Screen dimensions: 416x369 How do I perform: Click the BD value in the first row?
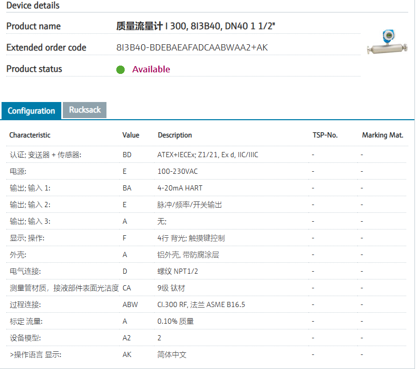click(127, 155)
